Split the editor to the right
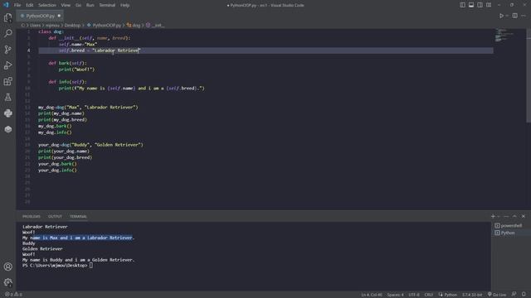The height and width of the screenshot is (298, 531). tap(514, 16)
